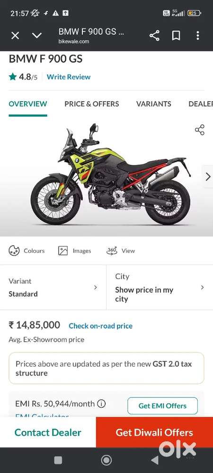Bookmark this page icon
213x473 pixels.
tap(176, 36)
